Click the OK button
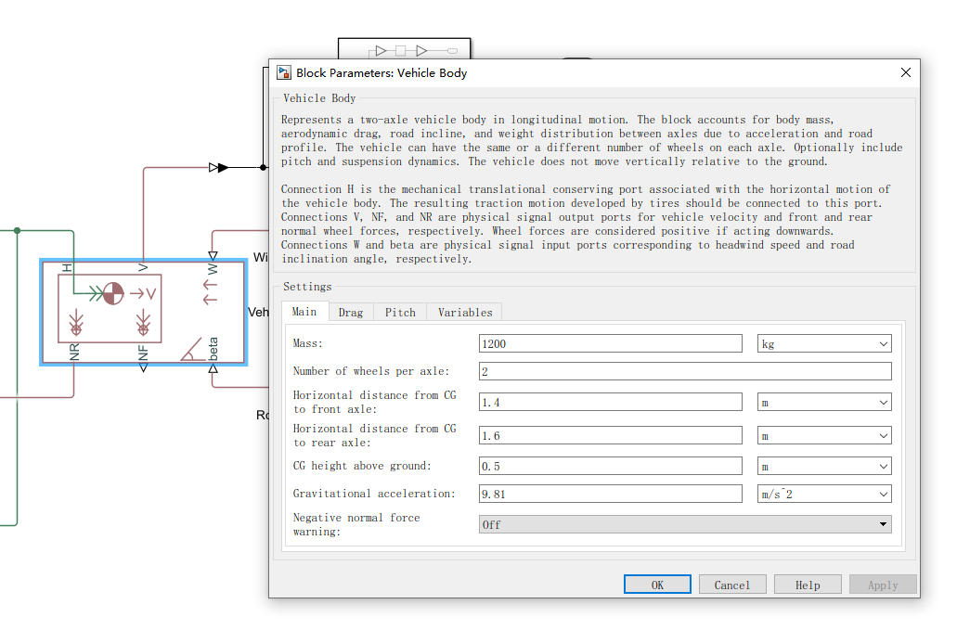Image resolution: width=957 pixels, height=630 pixels. click(x=657, y=585)
